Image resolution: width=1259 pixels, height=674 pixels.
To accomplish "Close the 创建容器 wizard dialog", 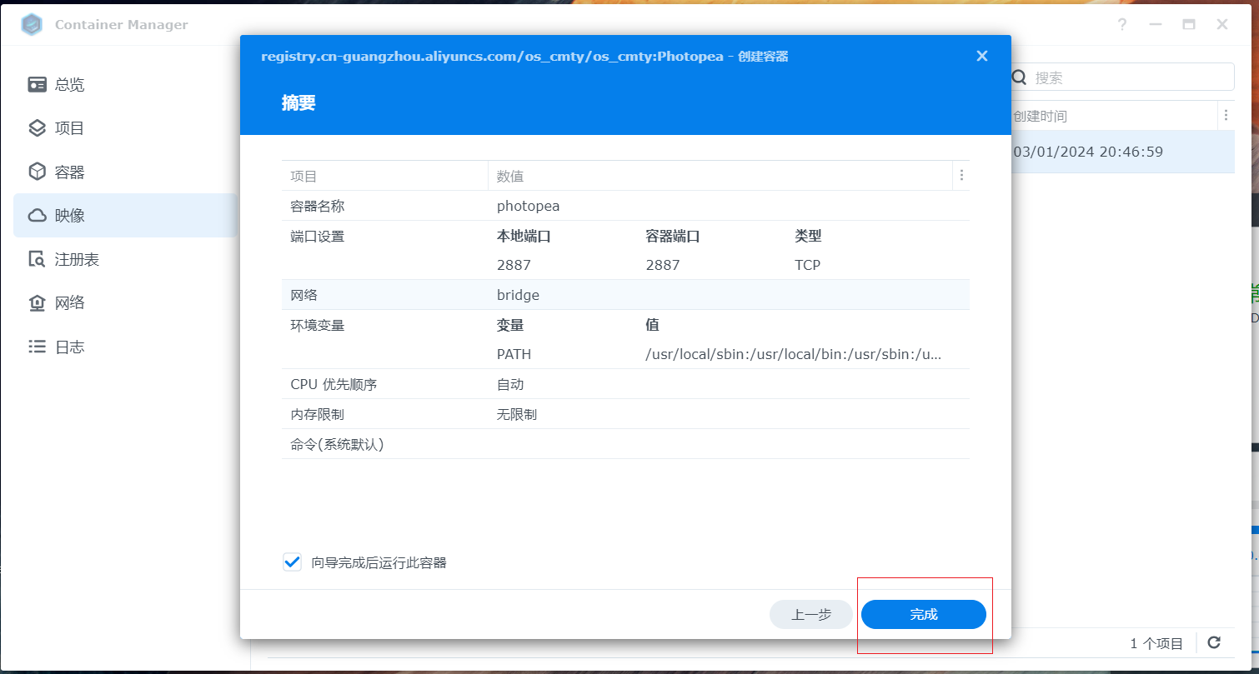I will click(x=982, y=56).
